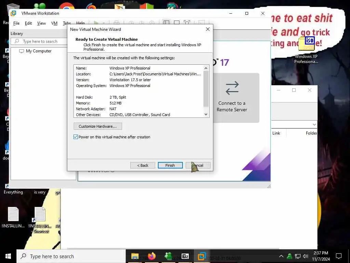Select the Other Devices row
Viewport: 350px width, 263px height.
click(138, 115)
